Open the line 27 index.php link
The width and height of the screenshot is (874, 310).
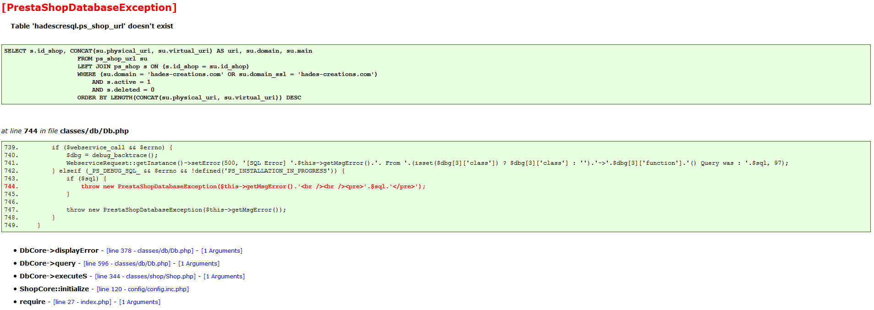[x=82, y=302]
